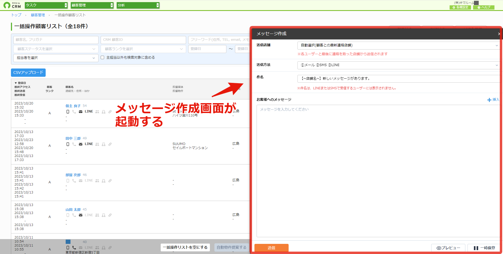503x254 pixels.
Task: Click the mail envelope icon for 借主 良子
Action: [x=81, y=112]
